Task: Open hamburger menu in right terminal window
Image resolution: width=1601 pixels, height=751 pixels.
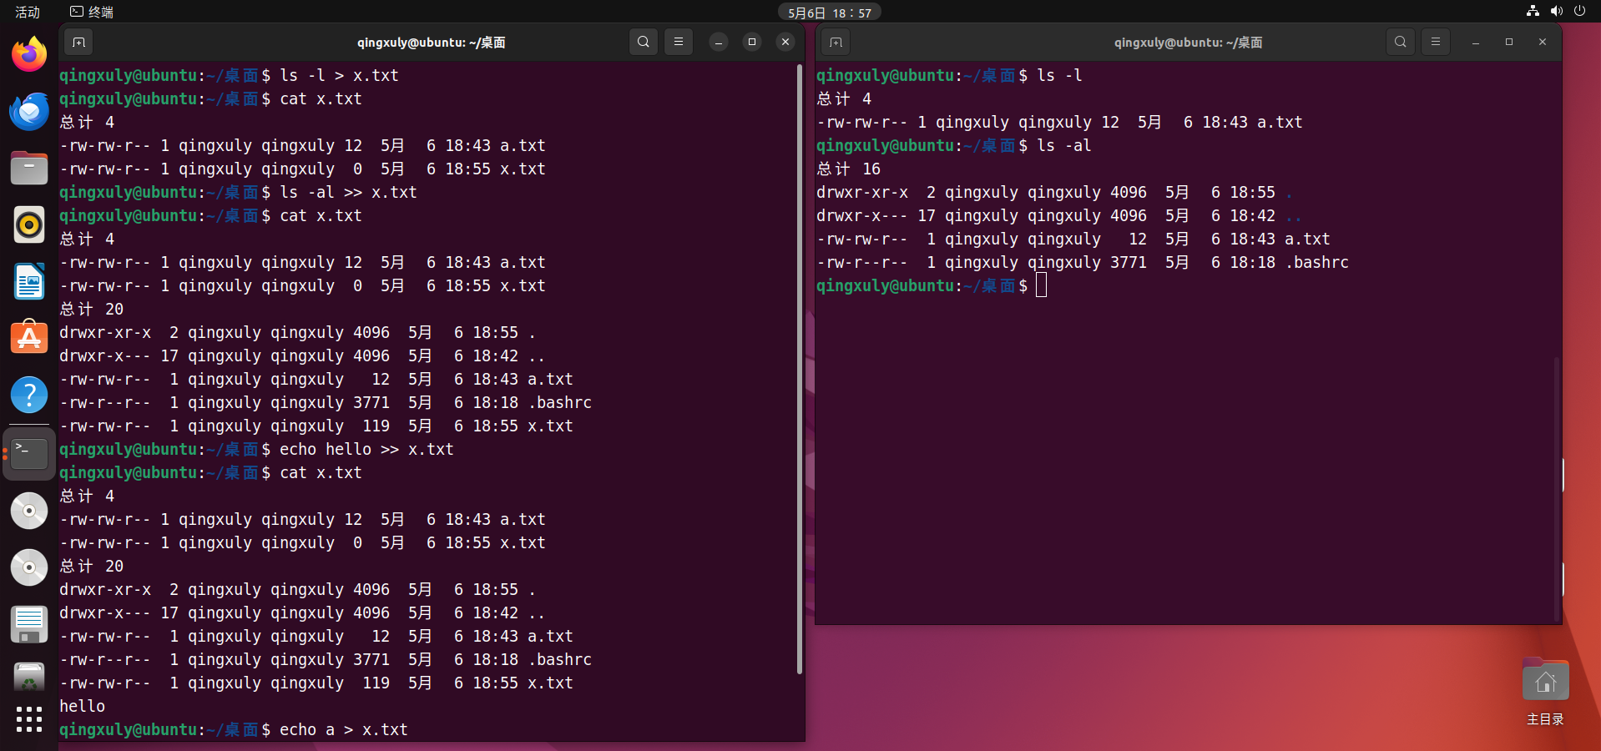Action: pos(1436,42)
